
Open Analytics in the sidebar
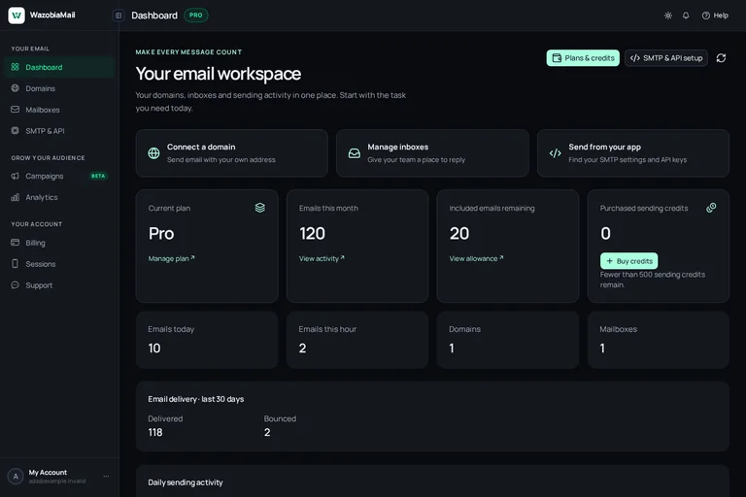coord(59,197)
